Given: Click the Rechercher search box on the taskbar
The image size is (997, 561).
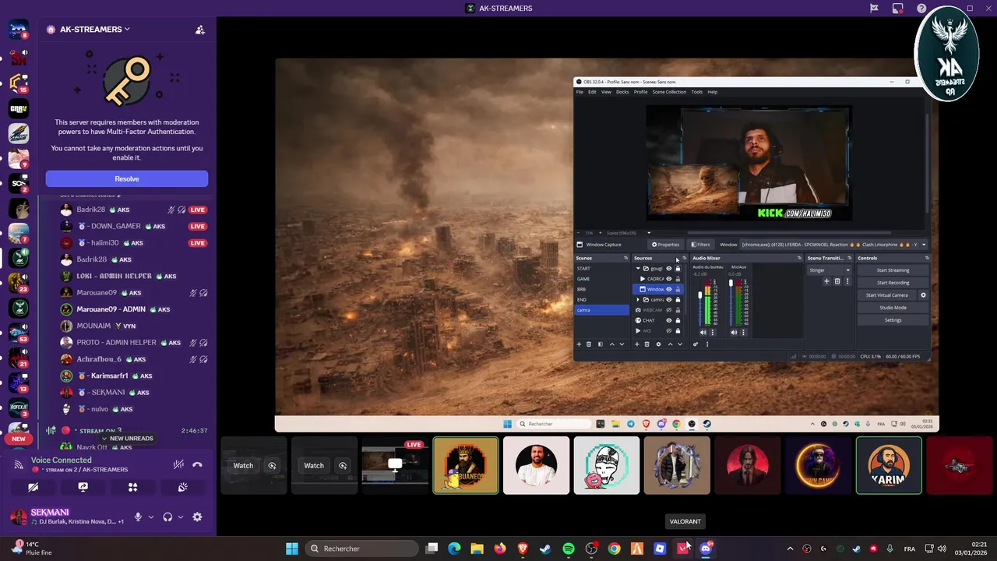Looking at the screenshot, I should (361, 549).
